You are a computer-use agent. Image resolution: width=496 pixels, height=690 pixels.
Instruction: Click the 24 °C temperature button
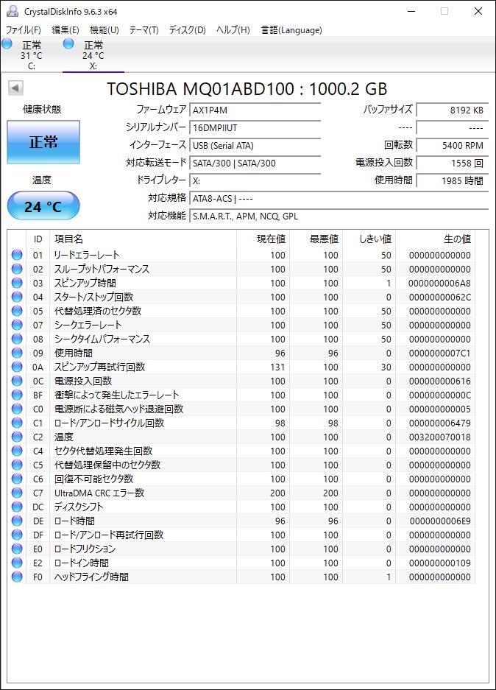pos(43,205)
